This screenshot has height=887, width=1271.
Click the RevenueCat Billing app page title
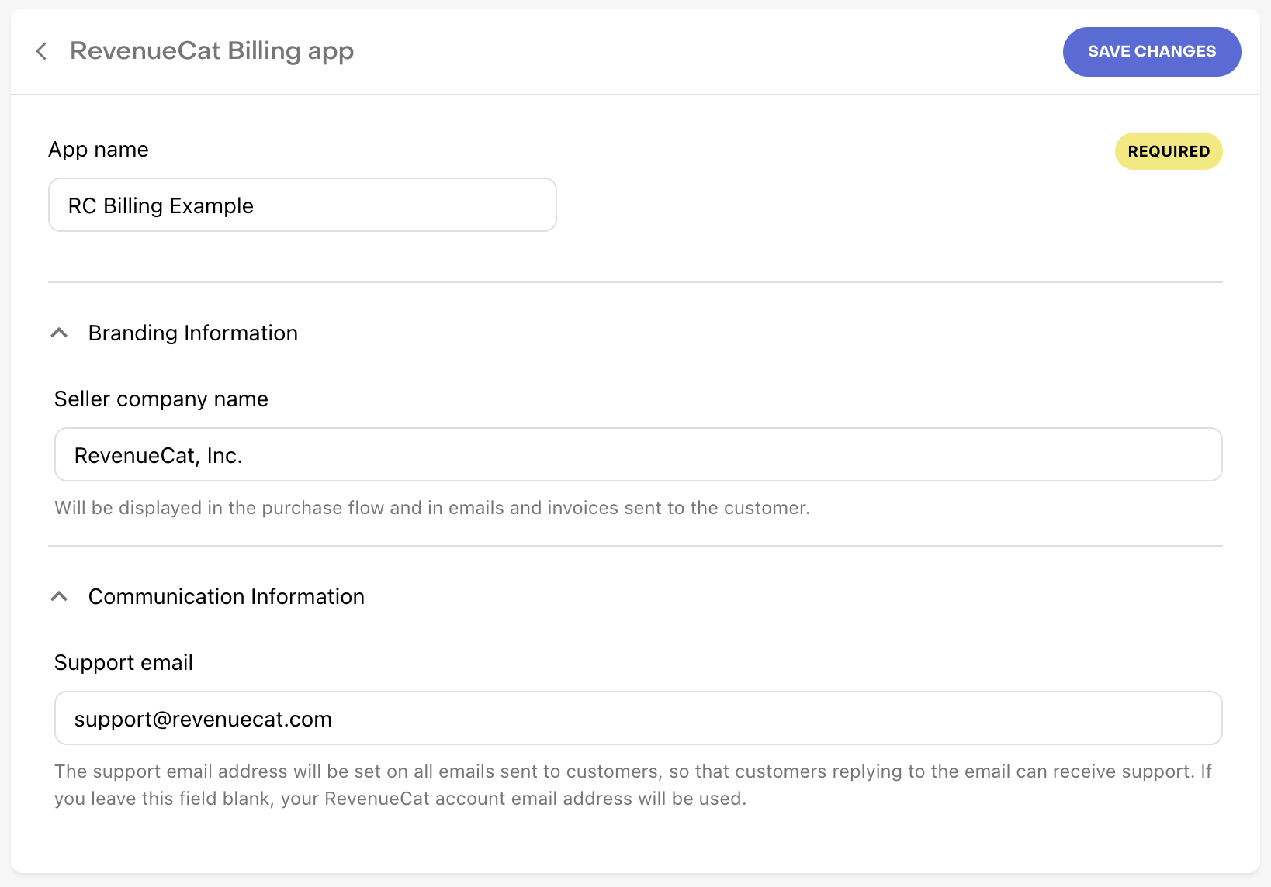(x=212, y=51)
